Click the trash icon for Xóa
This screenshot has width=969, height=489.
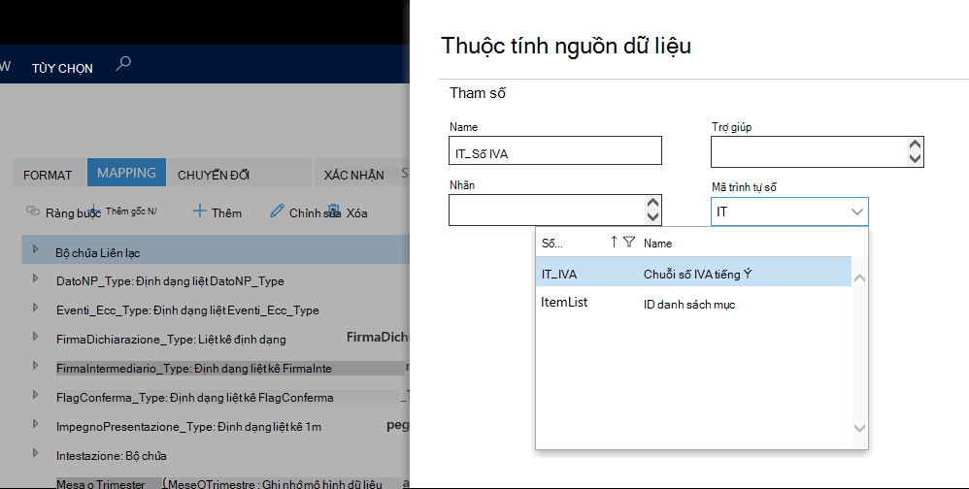click(x=334, y=211)
